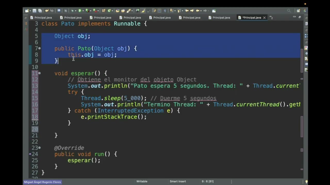Image resolution: width=330 pixels, height=185 pixels.
Task: Click the New file toolbar icon
Action: [27, 11]
